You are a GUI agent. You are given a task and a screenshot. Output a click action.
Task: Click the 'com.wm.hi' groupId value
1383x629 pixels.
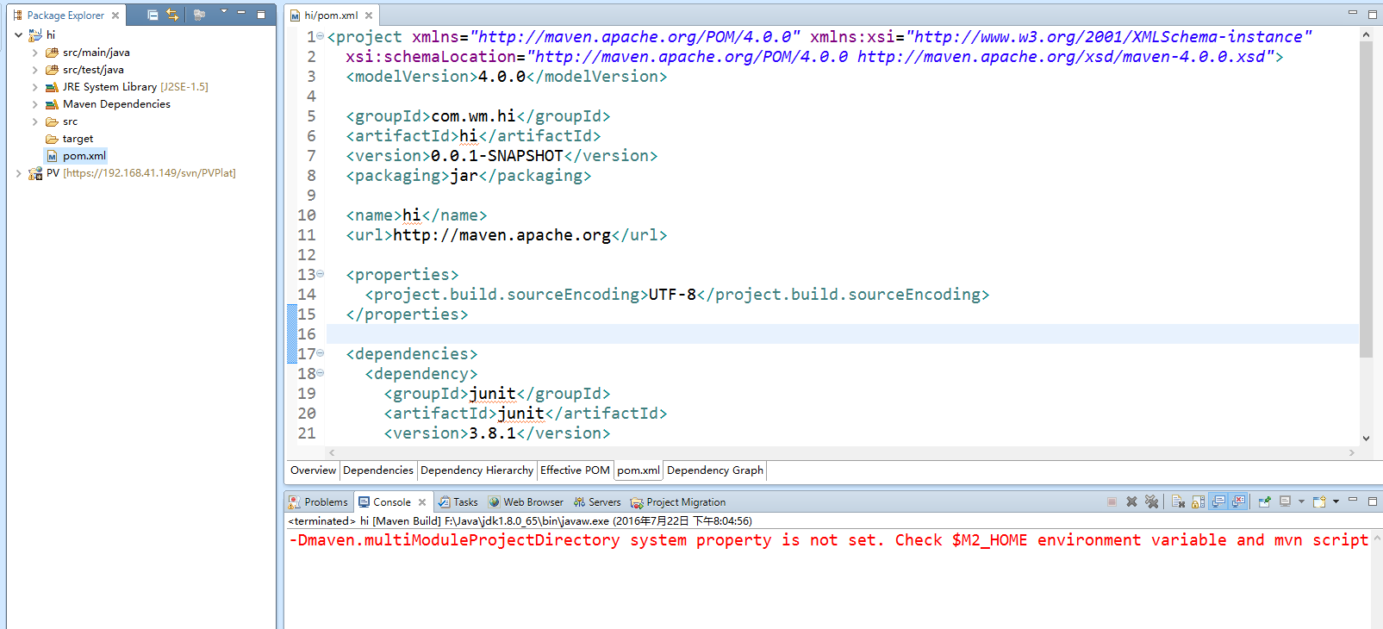(x=473, y=116)
